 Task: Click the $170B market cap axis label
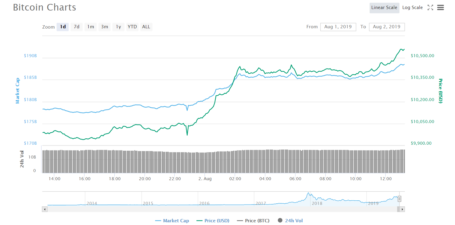pos(30,143)
